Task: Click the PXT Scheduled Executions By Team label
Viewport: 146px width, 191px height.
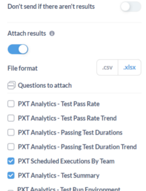Action: click(x=66, y=161)
